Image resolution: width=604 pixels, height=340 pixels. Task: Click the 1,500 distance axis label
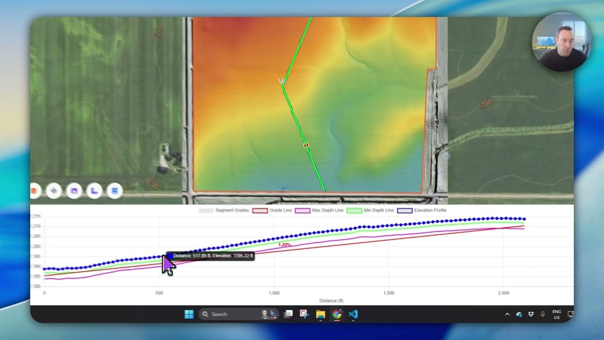pos(389,293)
